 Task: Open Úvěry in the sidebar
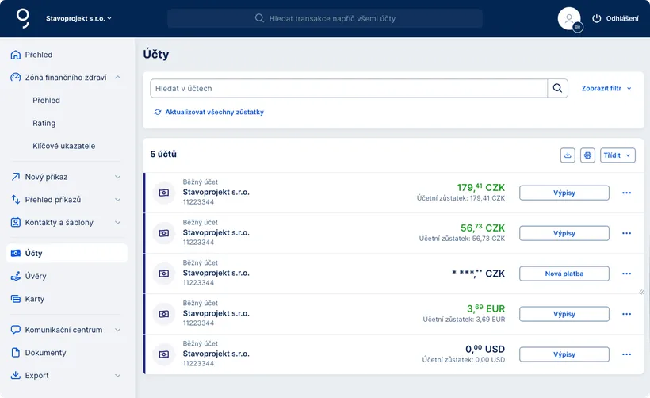pos(36,276)
